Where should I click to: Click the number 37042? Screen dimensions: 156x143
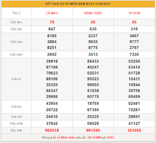(52, 124)
